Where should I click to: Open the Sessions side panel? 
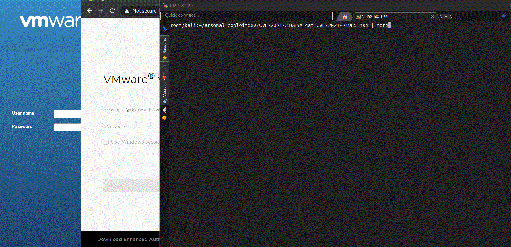(x=164, y=49)
